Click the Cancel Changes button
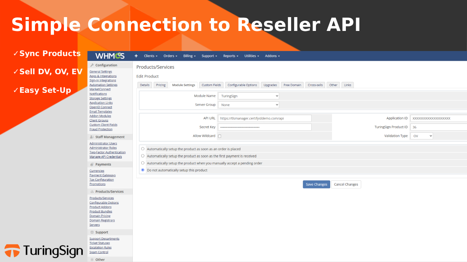 tap(346, 184)
